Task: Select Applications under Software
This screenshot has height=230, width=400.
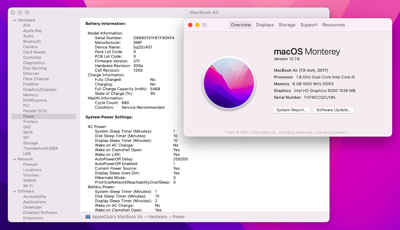Action: tap(34, 202)
